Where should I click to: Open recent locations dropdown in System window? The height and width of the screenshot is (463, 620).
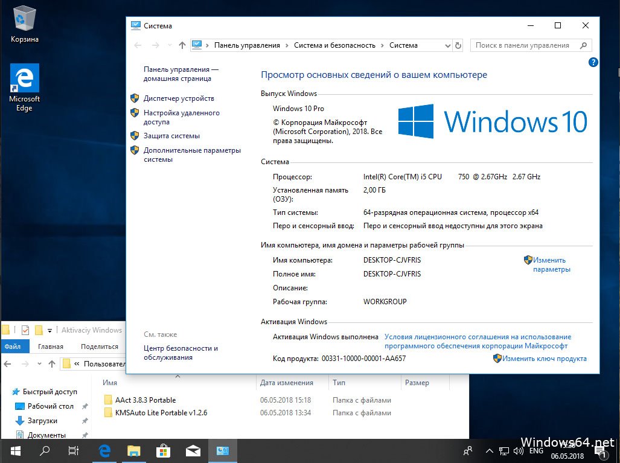(x=169, y=45)
